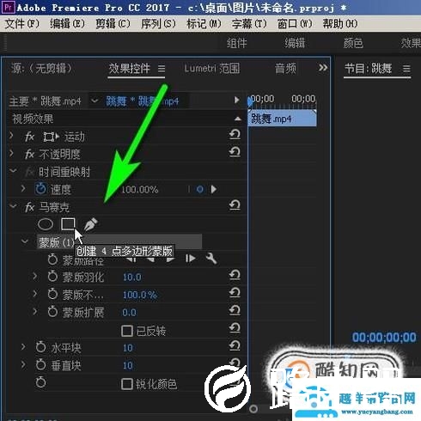Open the 标记(M) menu

204,23
